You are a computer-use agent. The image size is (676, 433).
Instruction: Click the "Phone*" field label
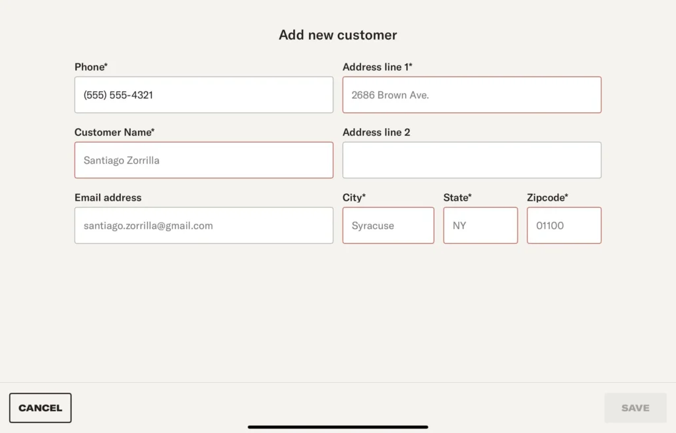pyautogui.click(x=91, y=67)
